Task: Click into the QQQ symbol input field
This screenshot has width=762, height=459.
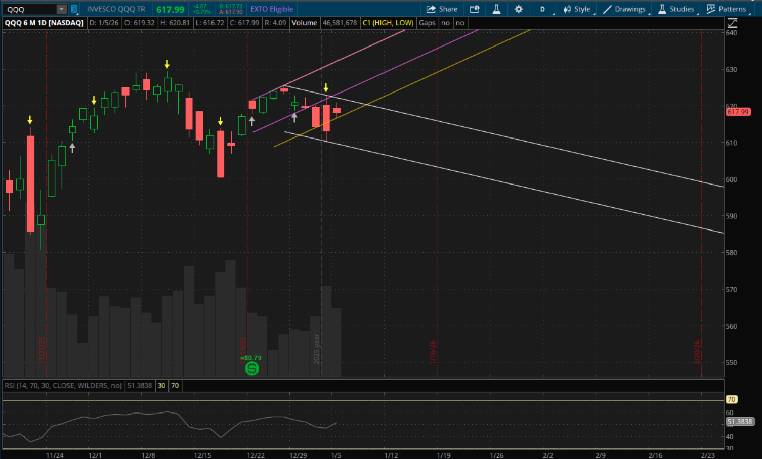Action: [29, 9]
